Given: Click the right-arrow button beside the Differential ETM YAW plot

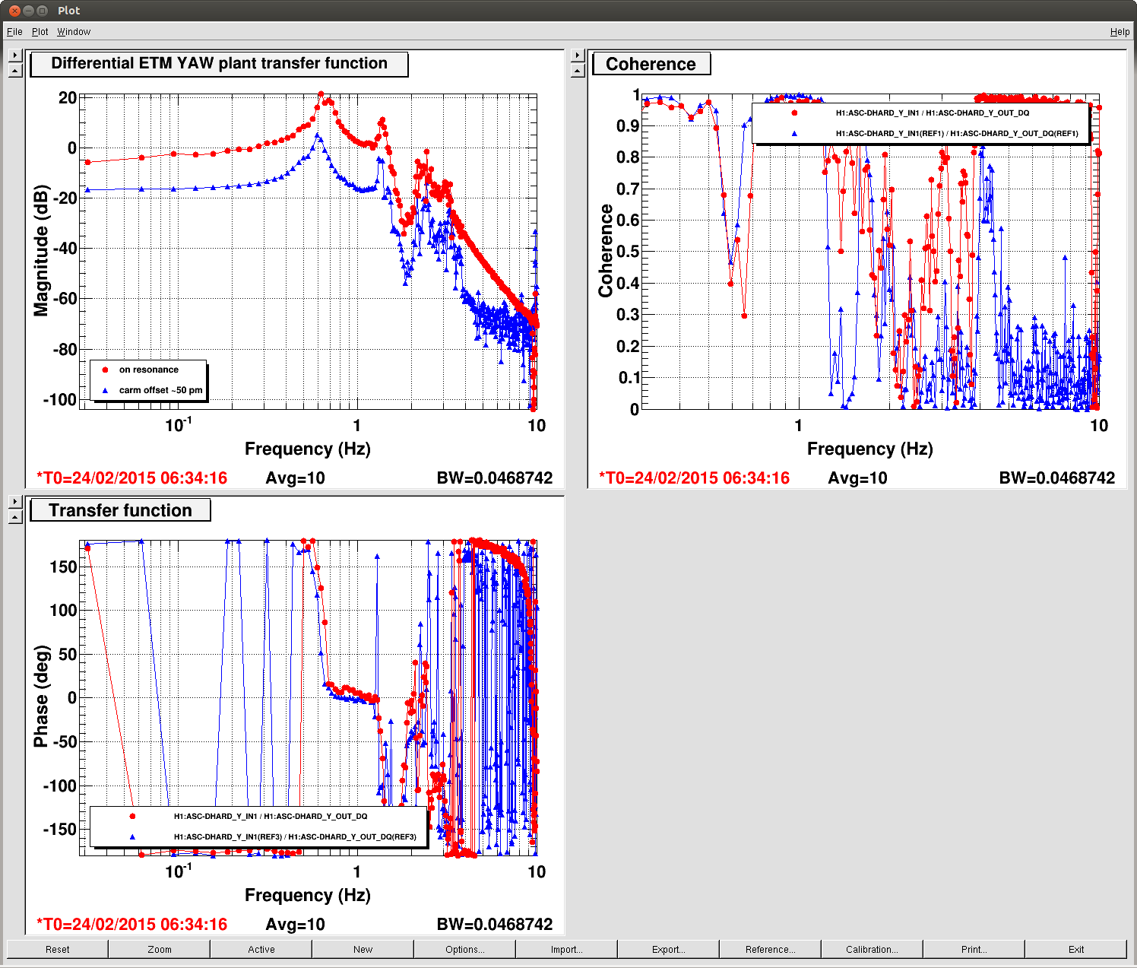Looking at the screenshot, I should coord(15,56).
